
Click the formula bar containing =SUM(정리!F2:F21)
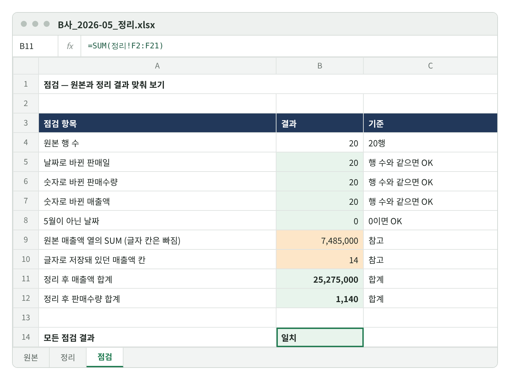pyautogui.click(x=289, y=46)
